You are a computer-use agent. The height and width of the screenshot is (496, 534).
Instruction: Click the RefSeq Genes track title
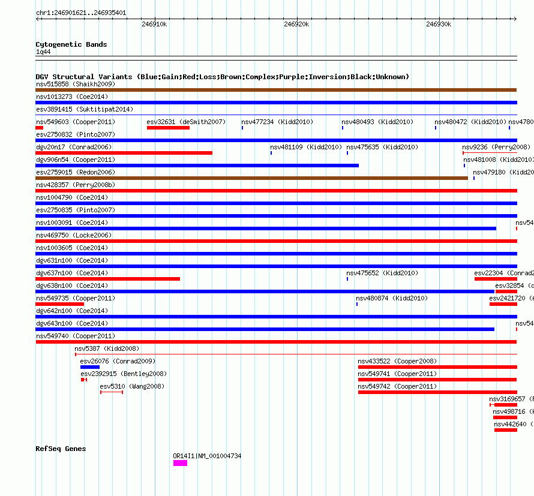(x=61, y=449)
